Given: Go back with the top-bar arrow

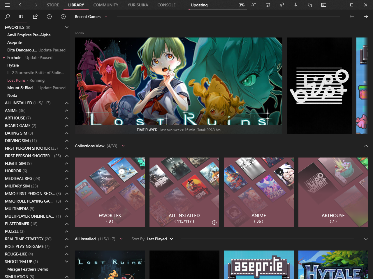Looking at the screenshot, I should coord(21,5).
